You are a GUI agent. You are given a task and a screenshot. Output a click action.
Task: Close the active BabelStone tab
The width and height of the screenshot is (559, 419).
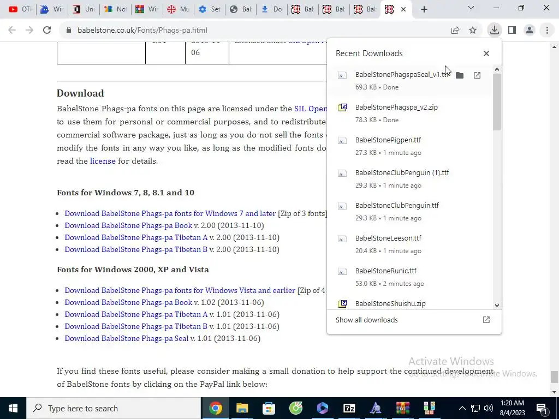[x=403, y=9]
